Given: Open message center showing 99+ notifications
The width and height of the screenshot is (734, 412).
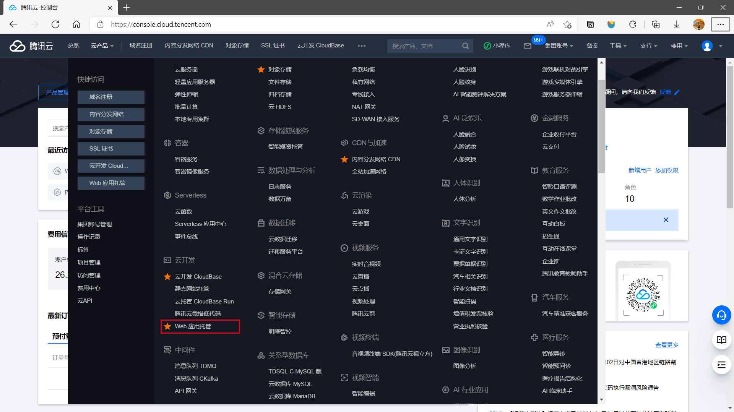Looking at the screenshot, I should [528, 46].
